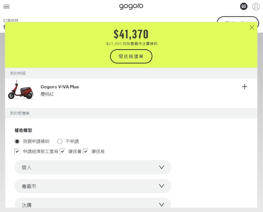Screen dimensions: 263x212
Task: Open the hamburger menu
Action: pyautogui.click(x=7, y=7)
